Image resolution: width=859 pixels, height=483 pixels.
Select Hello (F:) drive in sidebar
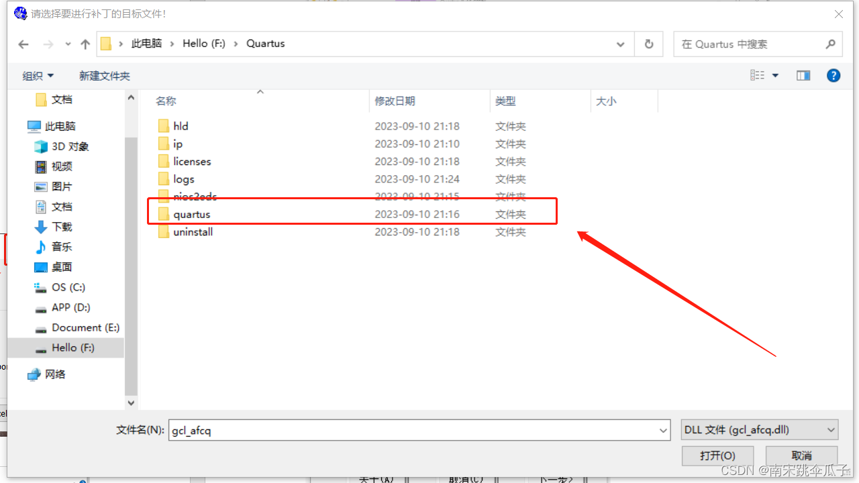(66, 347)
